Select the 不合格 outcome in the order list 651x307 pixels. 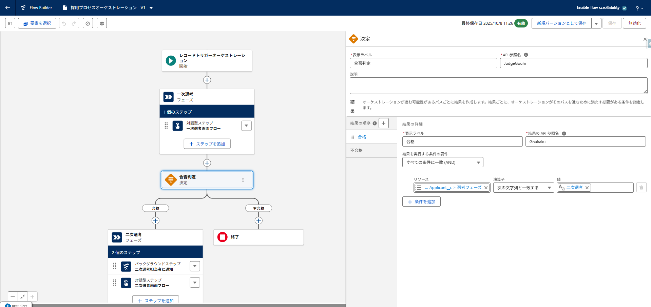(357, 151)
